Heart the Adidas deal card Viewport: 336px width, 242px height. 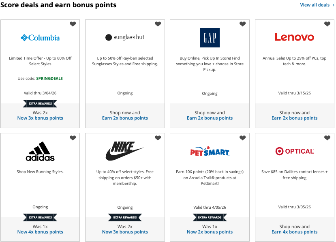[x=73, y=138]
